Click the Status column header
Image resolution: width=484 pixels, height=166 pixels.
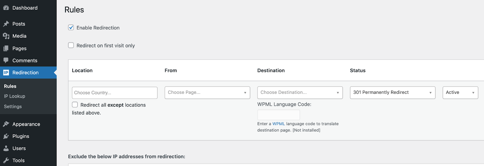[x=358, y=70]
